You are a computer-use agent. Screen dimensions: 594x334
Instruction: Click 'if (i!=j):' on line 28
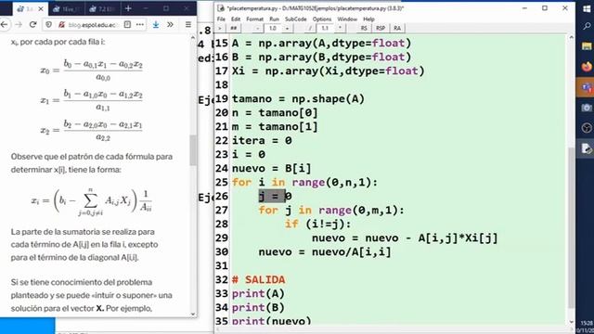click(x=318, y=224)
